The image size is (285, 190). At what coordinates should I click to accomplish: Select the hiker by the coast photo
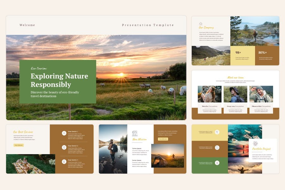point(255,31)
